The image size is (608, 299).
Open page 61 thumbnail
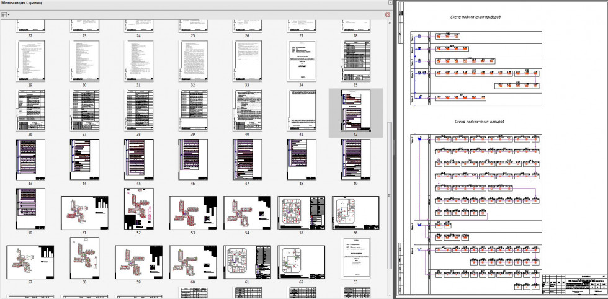point(246,261)
